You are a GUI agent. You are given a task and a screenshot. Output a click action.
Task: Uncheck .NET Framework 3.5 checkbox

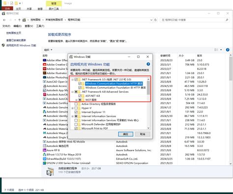(x=76, y=80)
